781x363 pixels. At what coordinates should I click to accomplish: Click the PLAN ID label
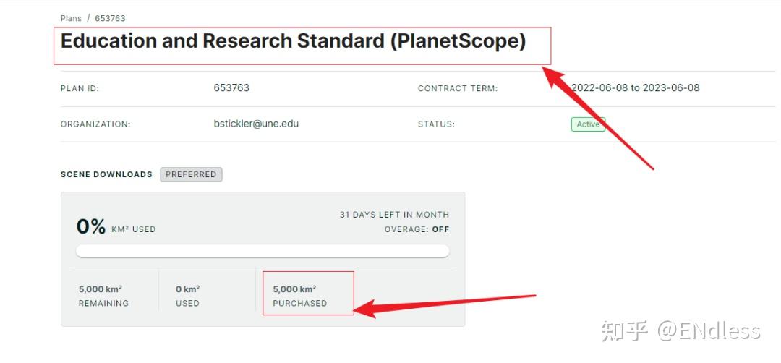click(80, 89)
